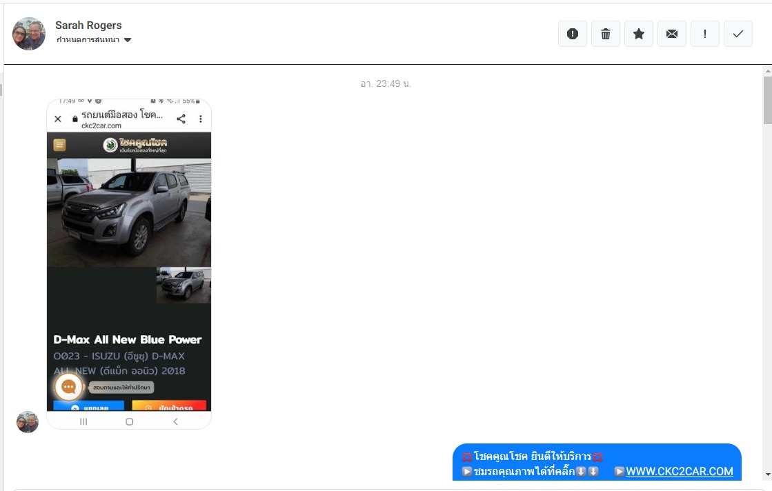The width and height of the screenshot is (772, 491).
Task: Mark conversation as unread with envelope icon
Action: pos(671,34)
